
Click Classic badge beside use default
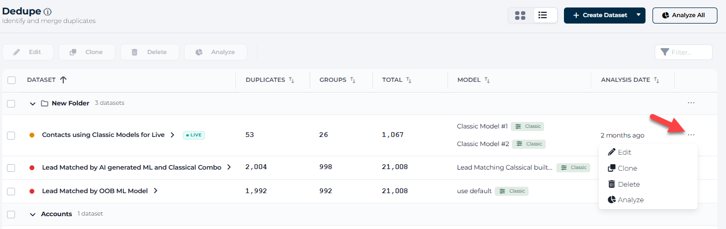511,191
